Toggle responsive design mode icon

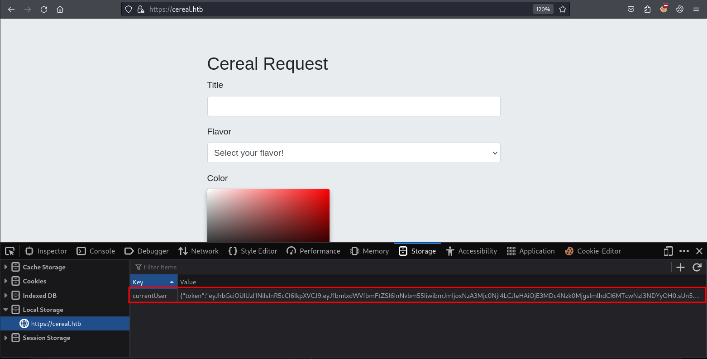tap(668, 251)
